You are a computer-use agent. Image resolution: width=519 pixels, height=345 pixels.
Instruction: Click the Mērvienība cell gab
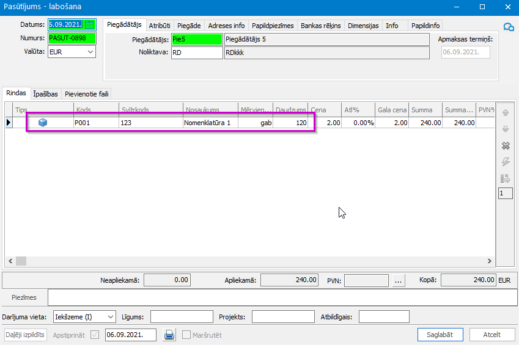[255, 123]
